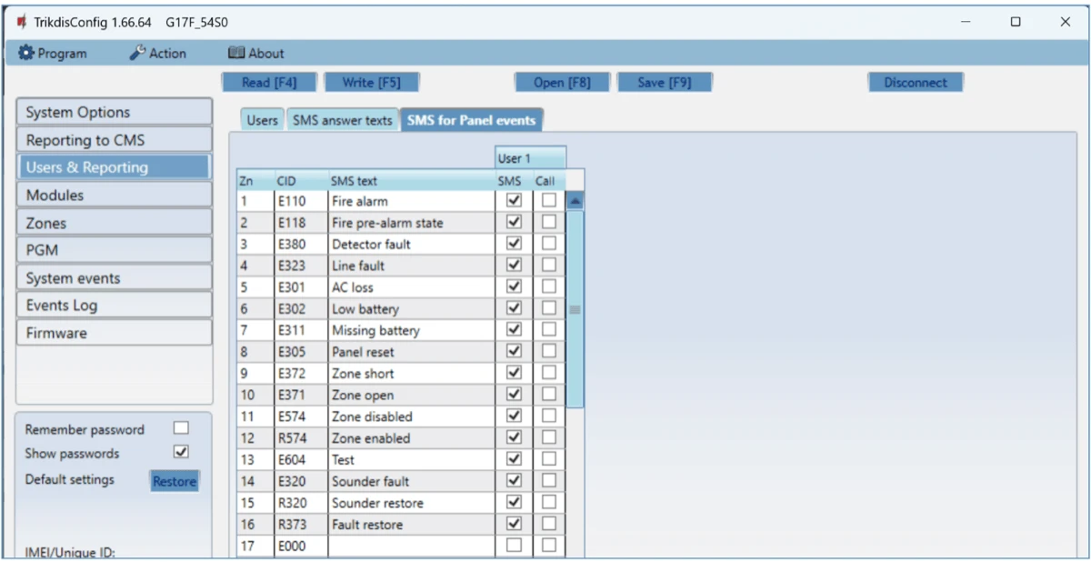Switch to SMS answer texts tab
Viewport: 1091px width, 562px height.
tap(342, 120)
